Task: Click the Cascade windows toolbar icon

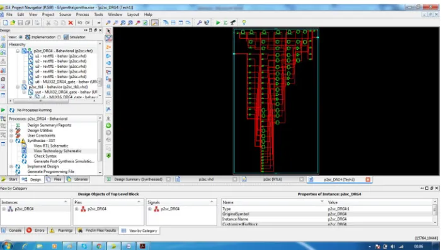Action: click(x=166, y=23)
